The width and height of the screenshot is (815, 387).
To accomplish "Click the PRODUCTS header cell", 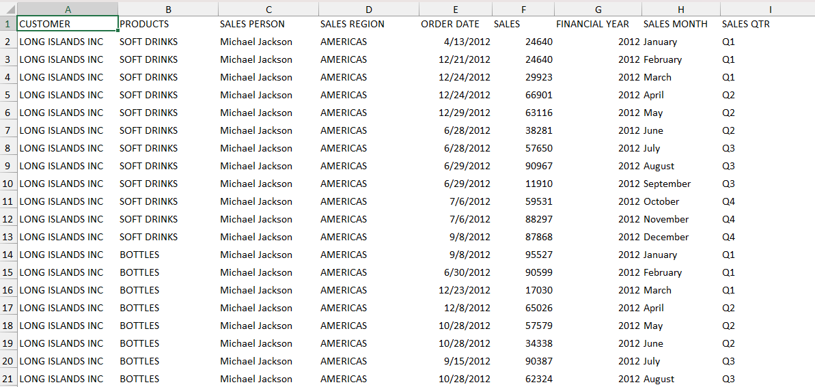I will pos(168,24).
